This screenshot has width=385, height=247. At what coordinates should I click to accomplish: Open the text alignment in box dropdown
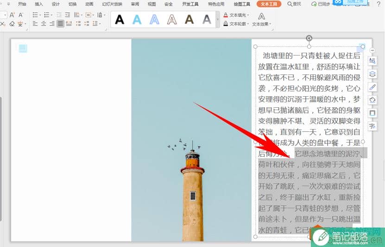(x=89, y=15)
